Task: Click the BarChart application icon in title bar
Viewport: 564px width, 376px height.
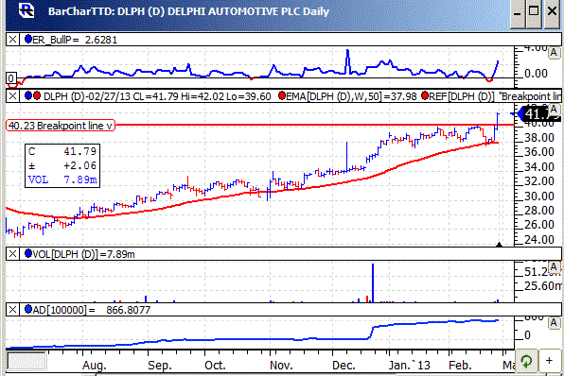Action: (26, 10)
